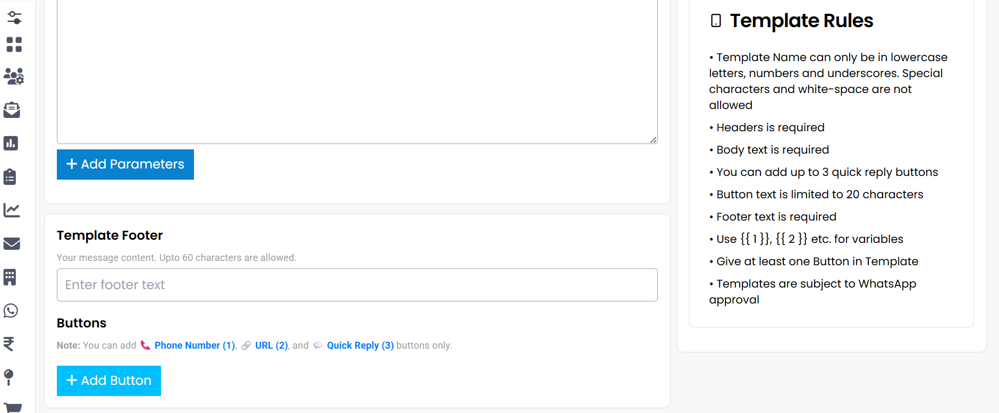999x413 pixels.
Task: Click the Add Button control under Buttons
Action: pos(108,381)
